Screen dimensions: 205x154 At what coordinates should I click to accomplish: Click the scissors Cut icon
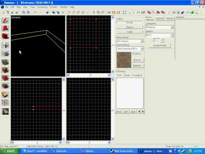pos(94,12)
